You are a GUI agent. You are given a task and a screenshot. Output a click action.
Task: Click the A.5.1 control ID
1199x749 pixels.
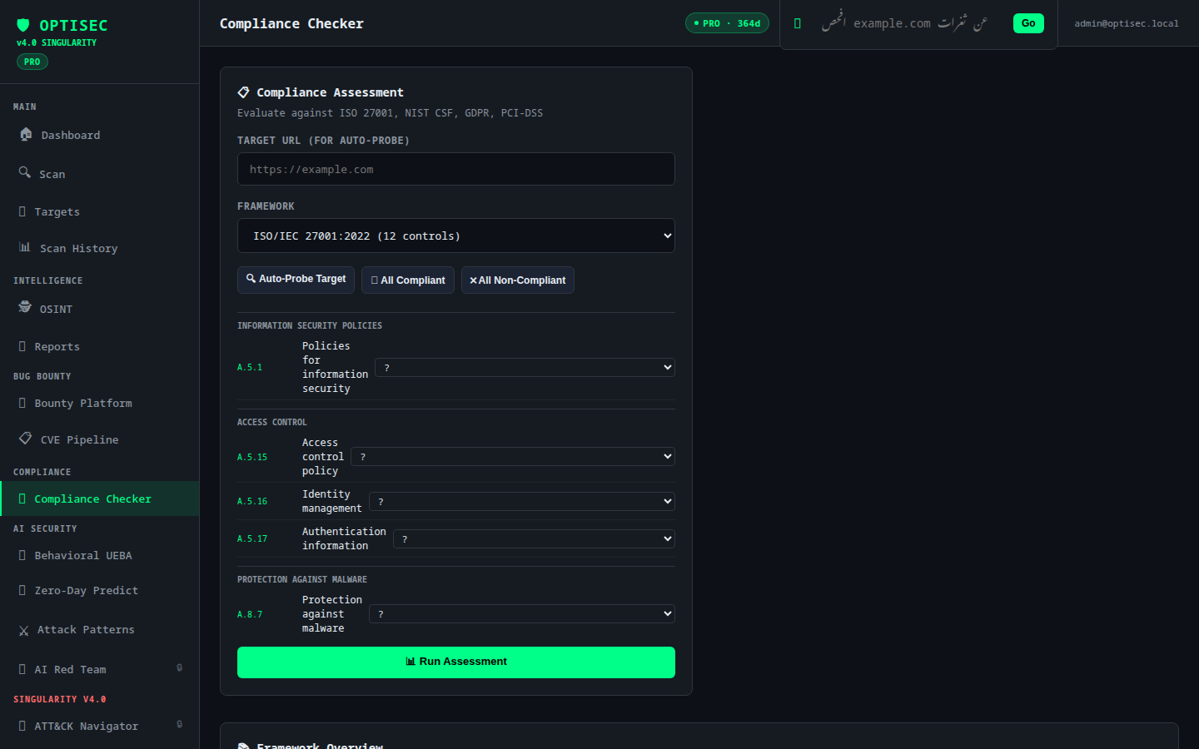click(x=250, y=367)
